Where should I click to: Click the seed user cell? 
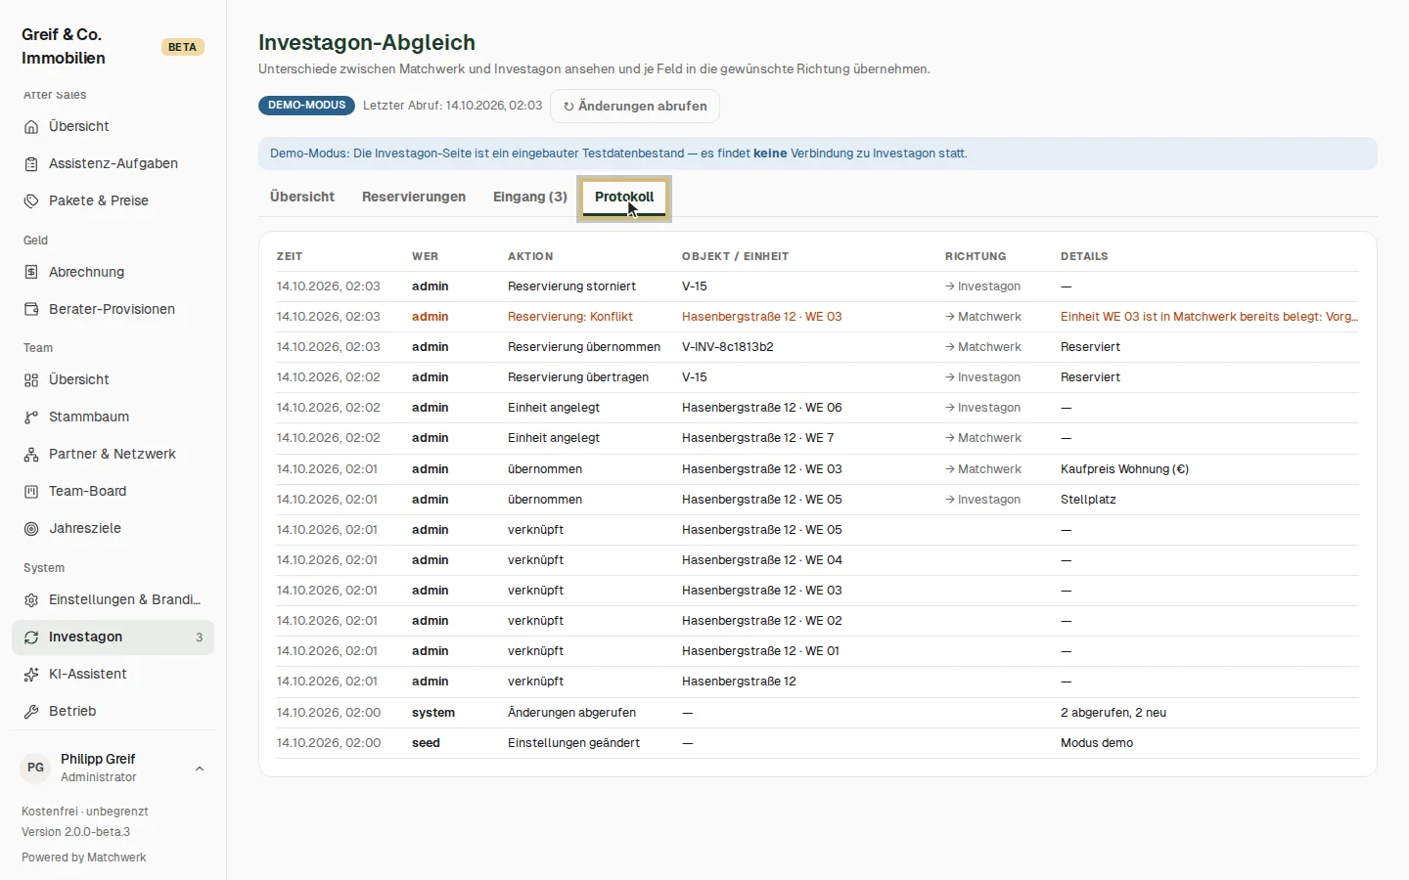[x=426, y=743]
